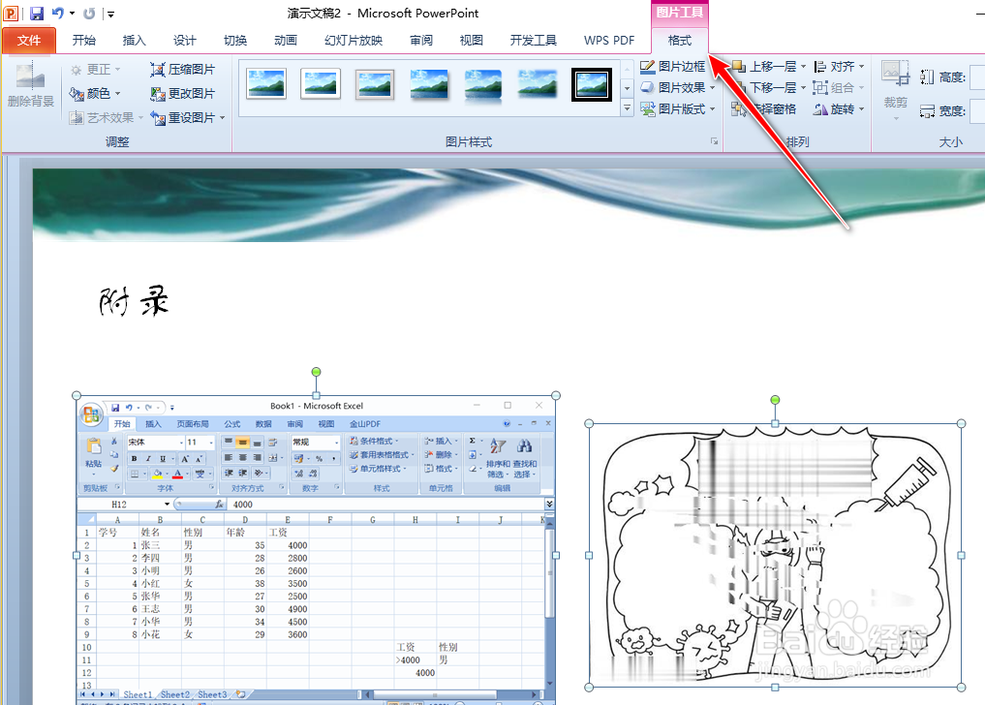The height and width of the screenshot is (705, 985).
Task: Click the 删除背景 button
Action: point(30,85)
